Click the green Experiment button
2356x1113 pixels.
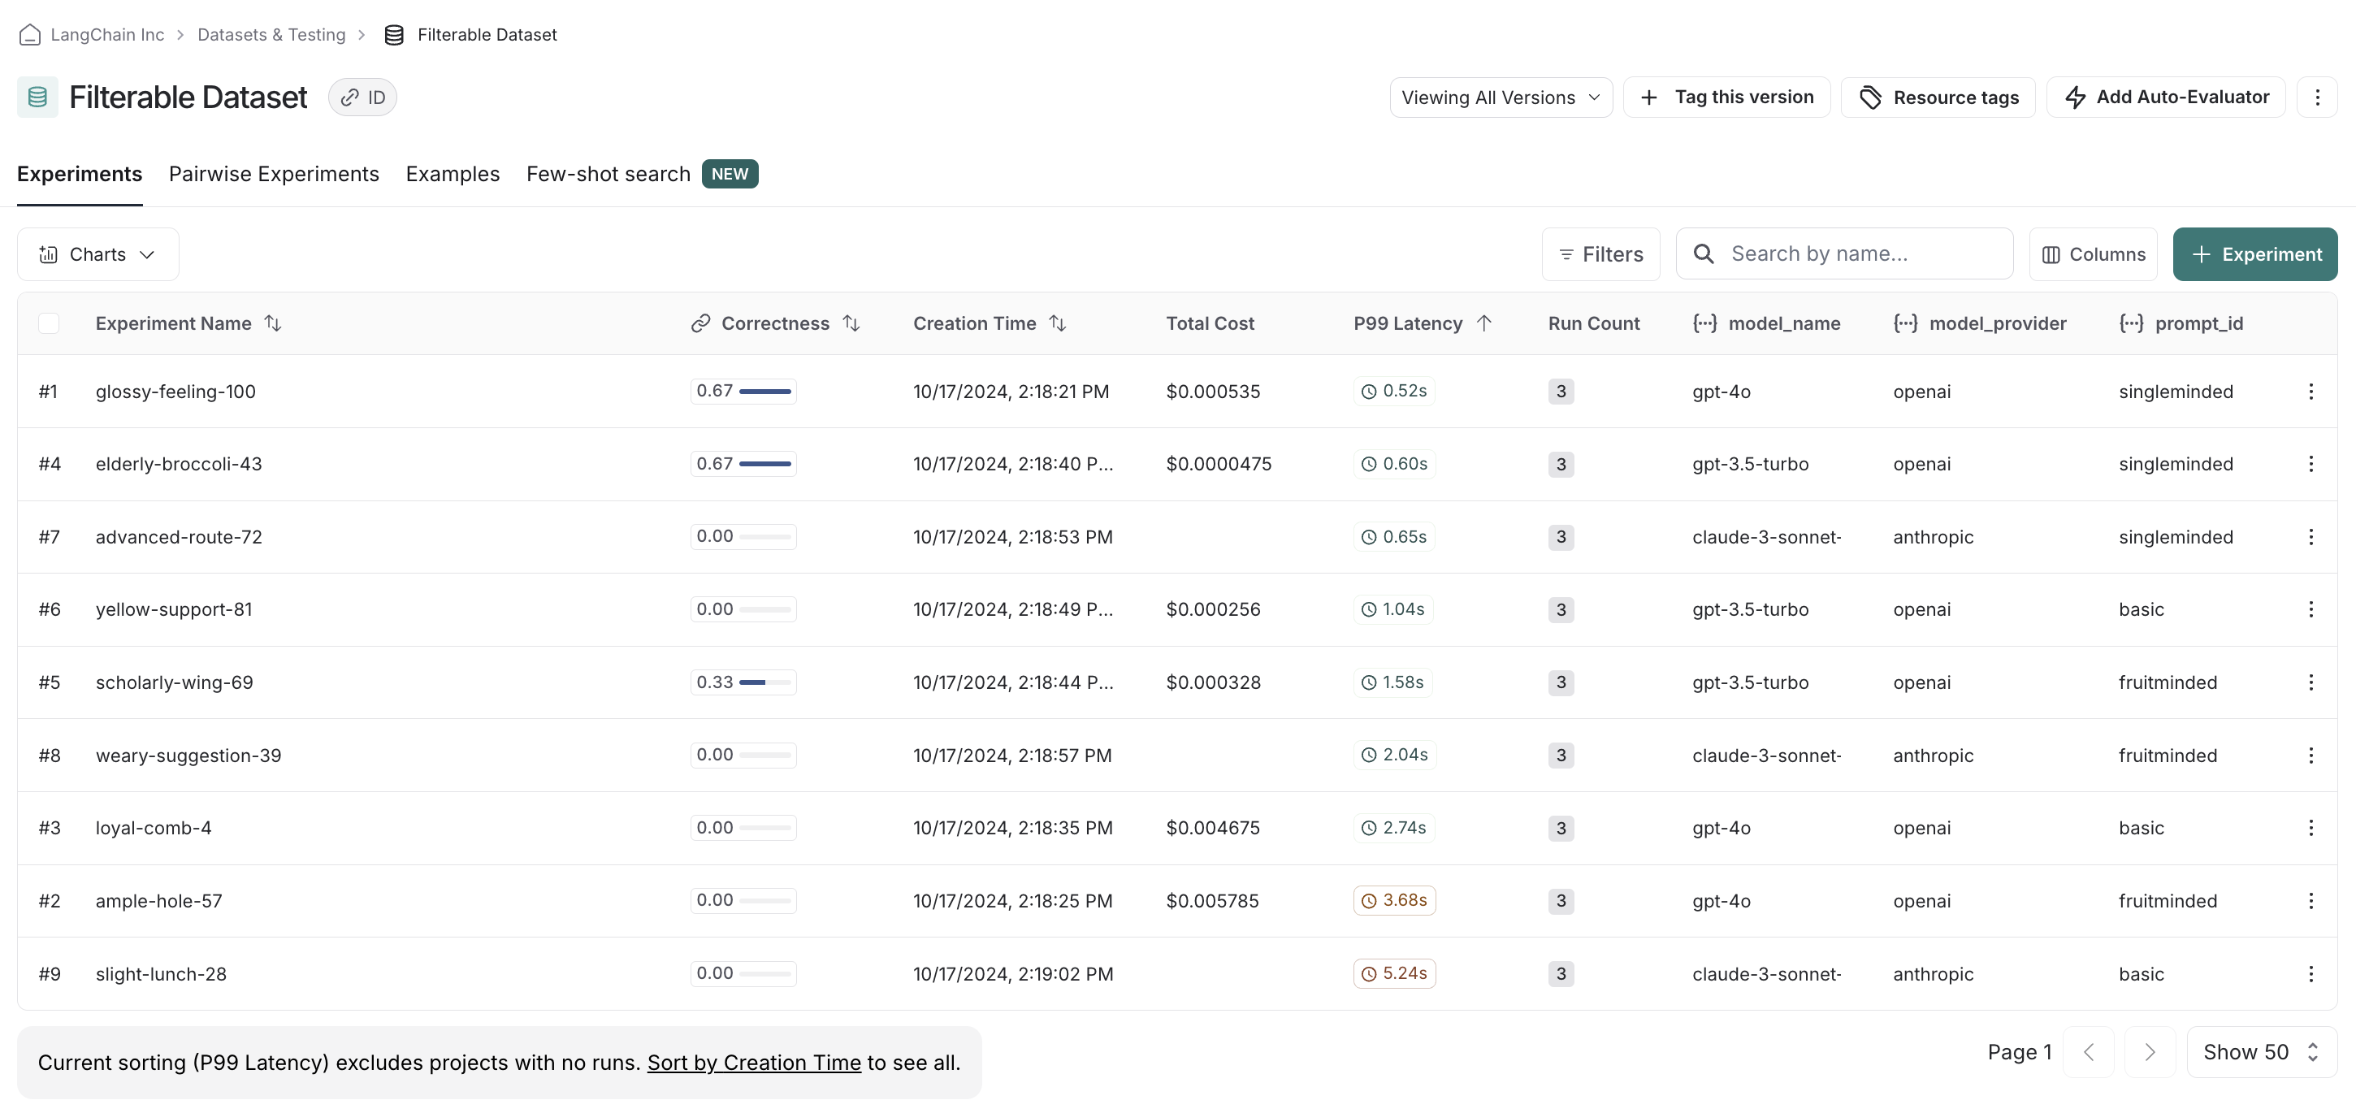(2254, 254)
